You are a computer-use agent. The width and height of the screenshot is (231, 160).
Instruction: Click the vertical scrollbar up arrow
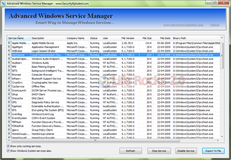(x=222, y=38)
